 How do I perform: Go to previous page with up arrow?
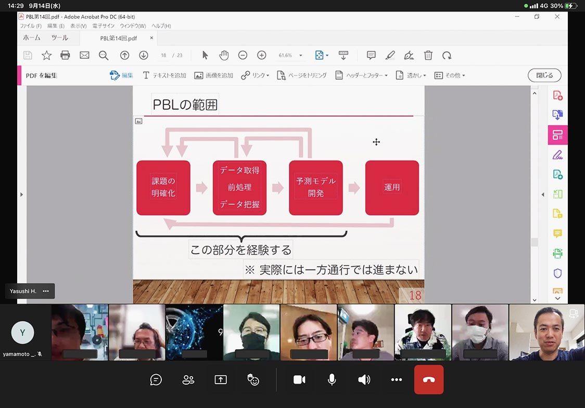point(124,55)
